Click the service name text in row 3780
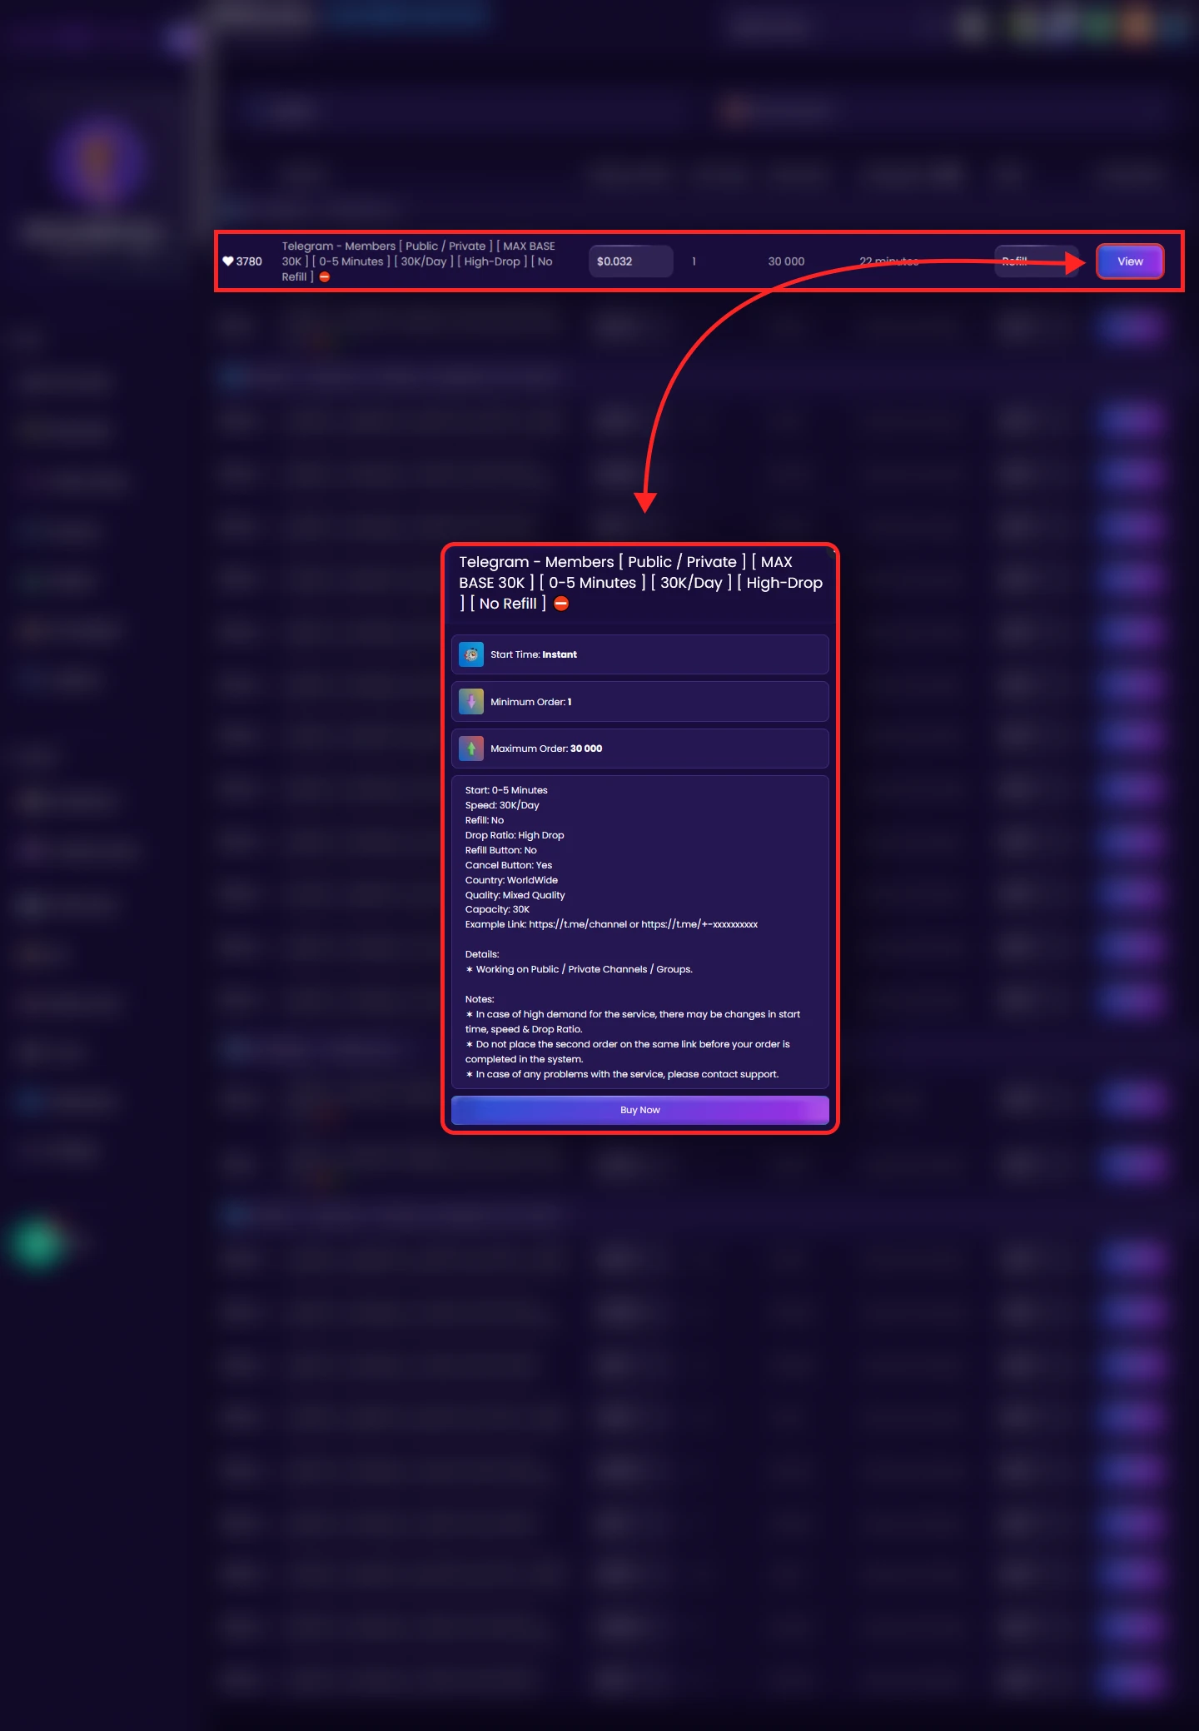This screenshot has width=1199, height=1731. coord(418,261)
